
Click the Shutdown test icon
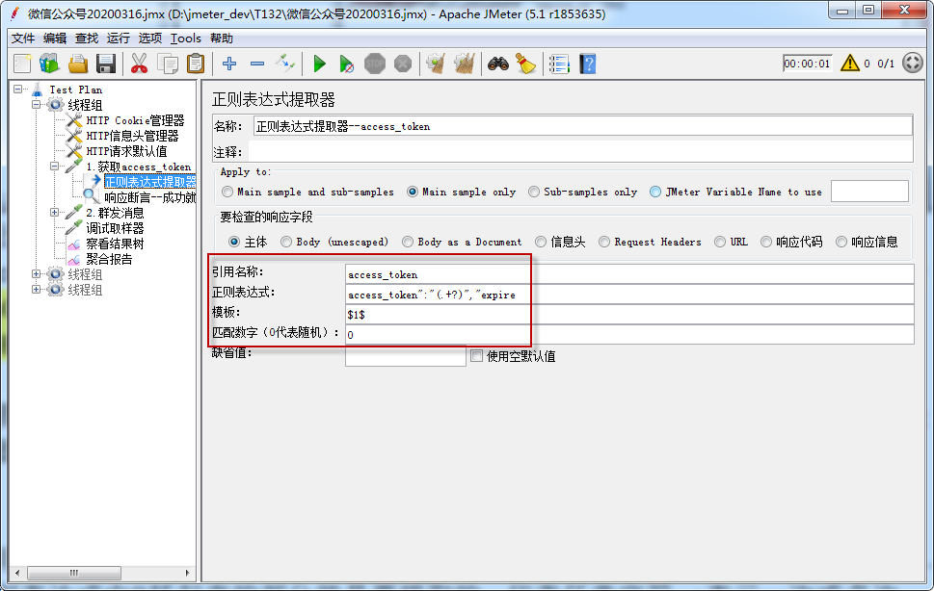pyautogui.click(x=403, y=64)
